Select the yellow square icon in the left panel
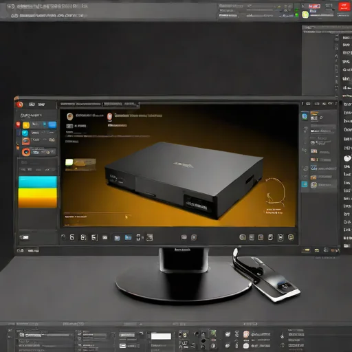 (x=26, y=125)
